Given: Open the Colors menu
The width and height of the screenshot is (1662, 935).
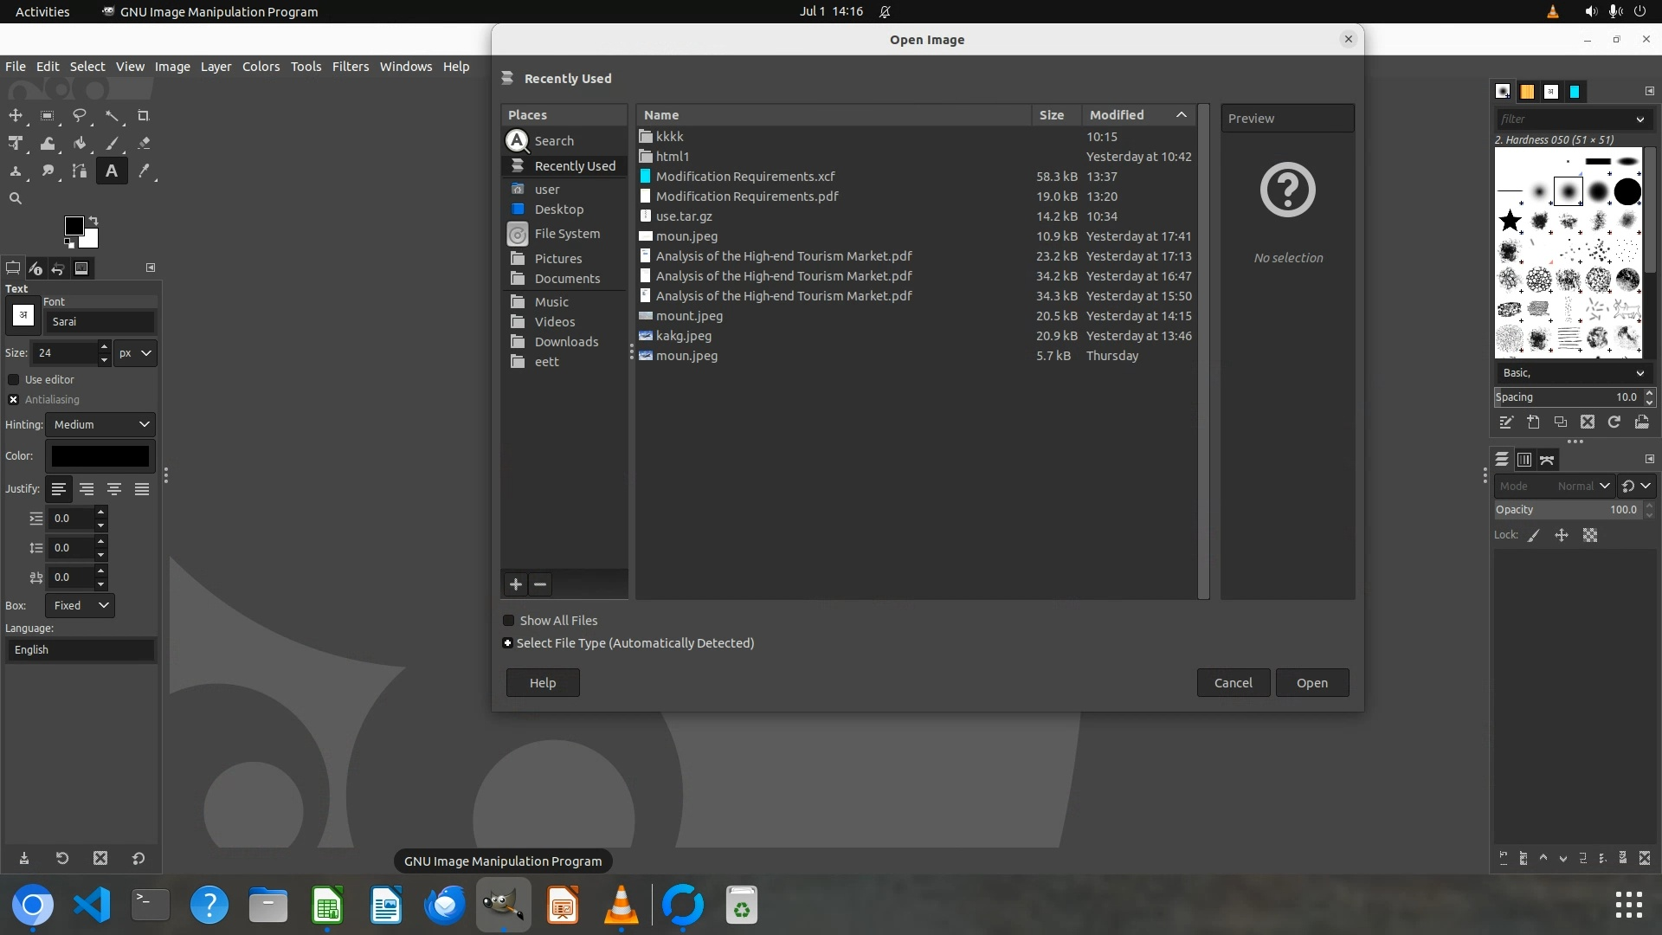Looking at the screenshot, I should pos(261,67).
